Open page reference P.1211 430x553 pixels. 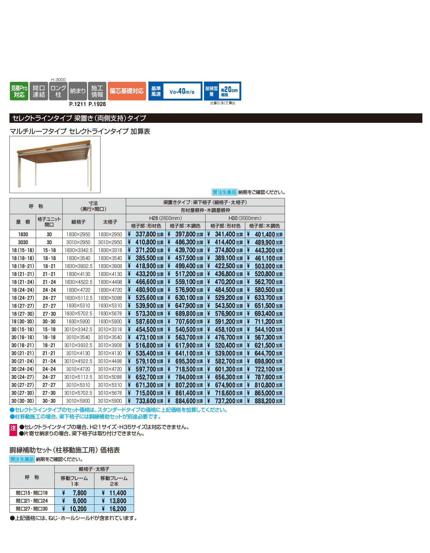(78, 104)
